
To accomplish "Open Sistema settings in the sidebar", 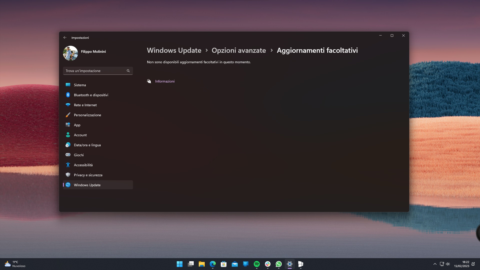I will tap(98, 85).
